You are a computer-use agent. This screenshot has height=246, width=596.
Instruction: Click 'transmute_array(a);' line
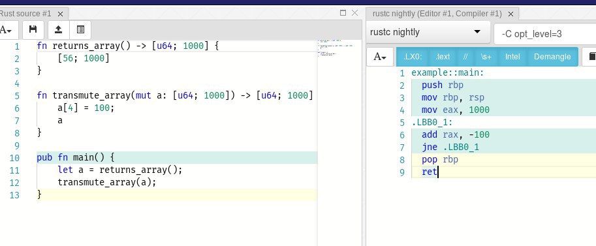tap(107, 183)
